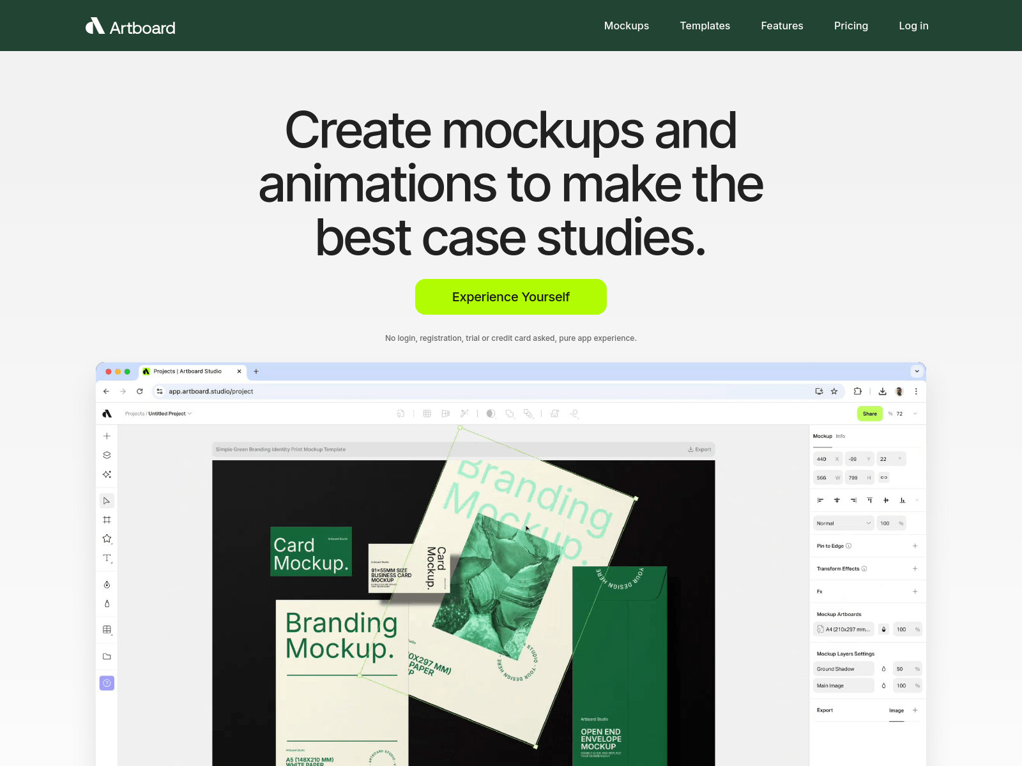Image resolution: width=1022 pixels, height=766 pixels.
Task: Click the browser forward arrow
Action: coord(123,391)
